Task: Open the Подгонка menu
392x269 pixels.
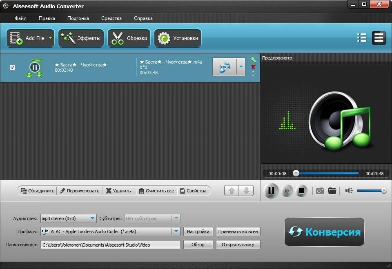Action: click(x=78, y=18)
